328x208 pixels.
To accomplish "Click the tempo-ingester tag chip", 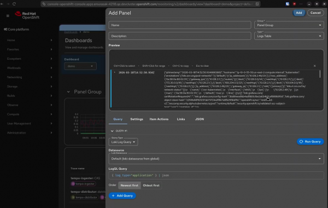I will point(84,184).
